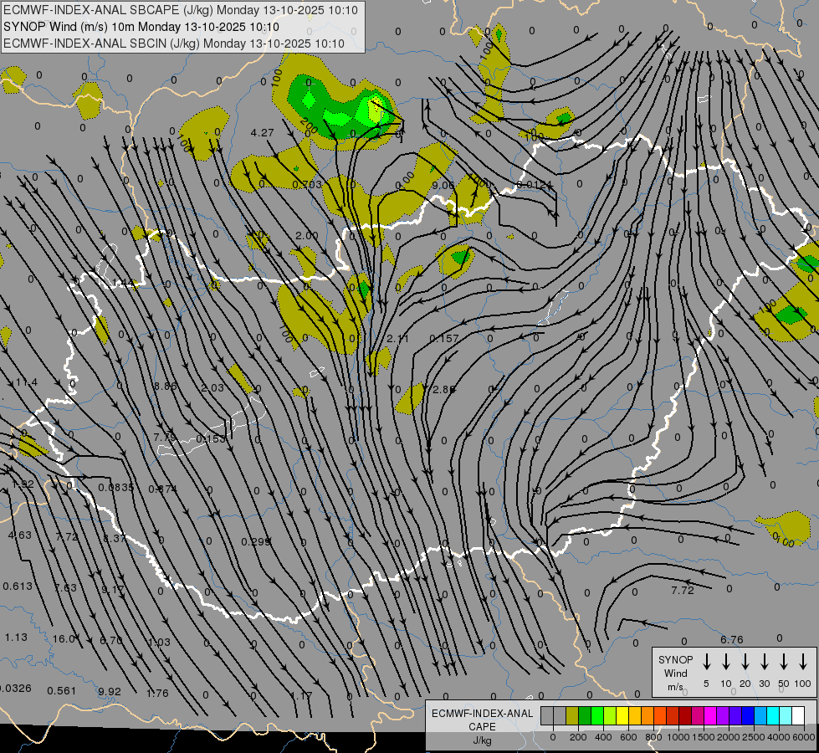This screenshot has height=753, width=819.
Task: Click the pure blue swatch in CAPE legend
Action: click(748, 715)
